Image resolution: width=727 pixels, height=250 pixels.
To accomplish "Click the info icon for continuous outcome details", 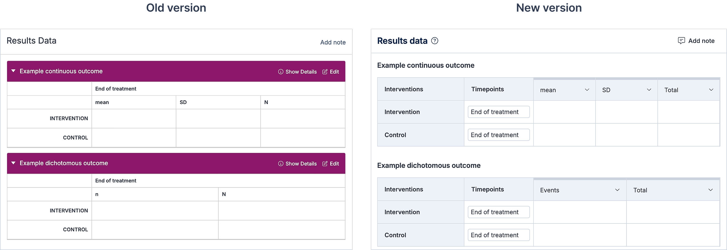I will pyautogui.click(x=281, y=72).
